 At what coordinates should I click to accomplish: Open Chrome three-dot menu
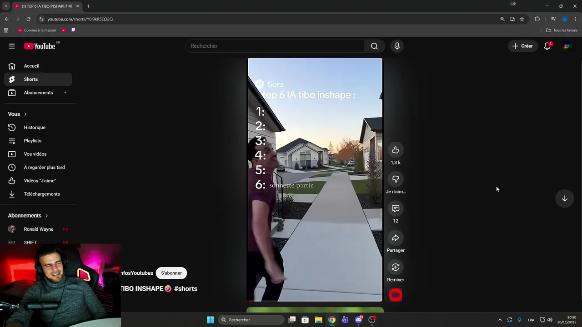tap(575, 19)
